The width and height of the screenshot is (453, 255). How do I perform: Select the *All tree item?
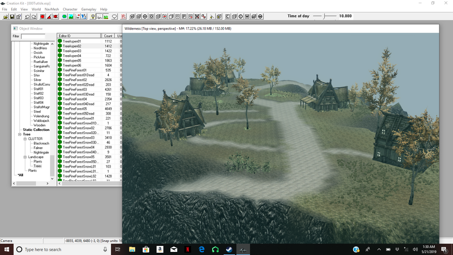(x=20, y=175)
